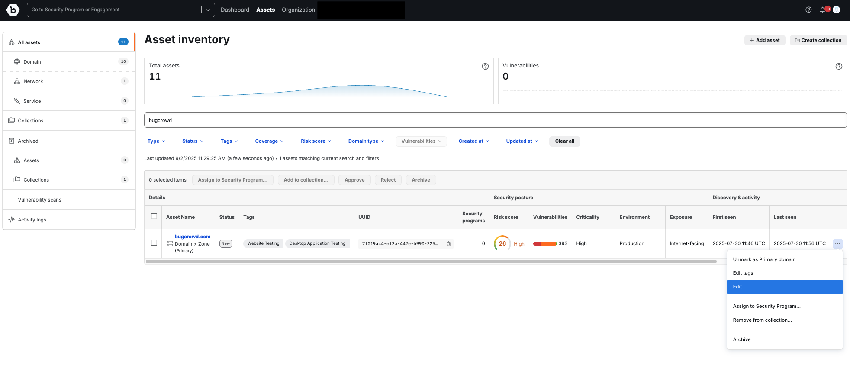Open the Domain type filter
This screenshot has width=850, height=368.
(x=366, y=141)
